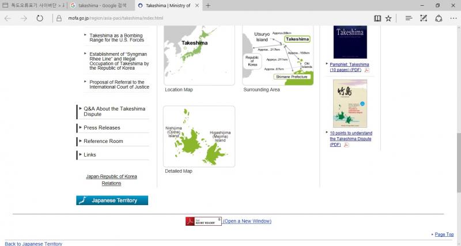This screenshot has height=246, width=461.
Task: Open the Hub favorites list icon
Action: (409, 18)
